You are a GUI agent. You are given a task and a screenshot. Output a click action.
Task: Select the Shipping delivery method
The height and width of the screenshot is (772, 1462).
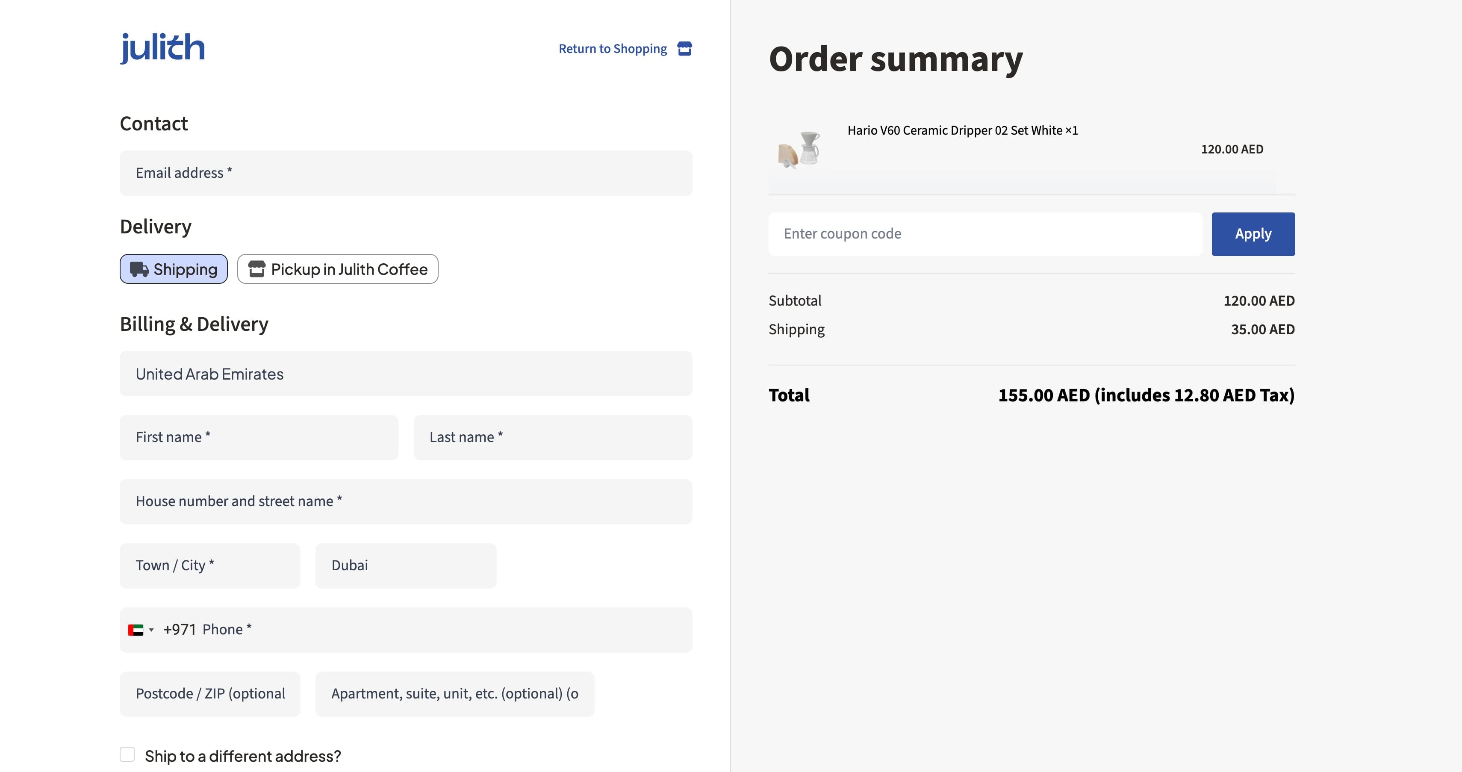pyautogui.click(x=174, y=269)
